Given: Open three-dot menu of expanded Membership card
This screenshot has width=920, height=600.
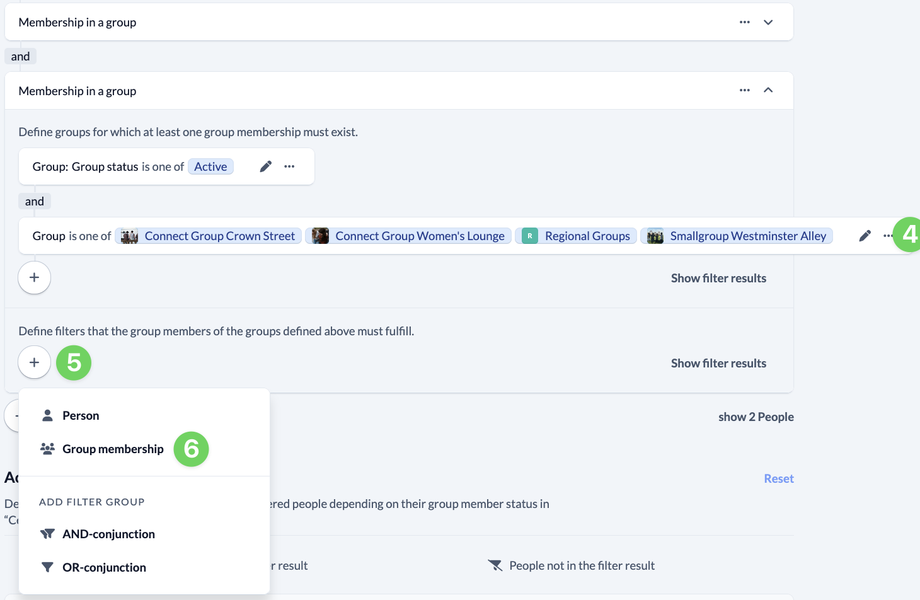Looking at the screenshot, I should [x=744, y=90].
